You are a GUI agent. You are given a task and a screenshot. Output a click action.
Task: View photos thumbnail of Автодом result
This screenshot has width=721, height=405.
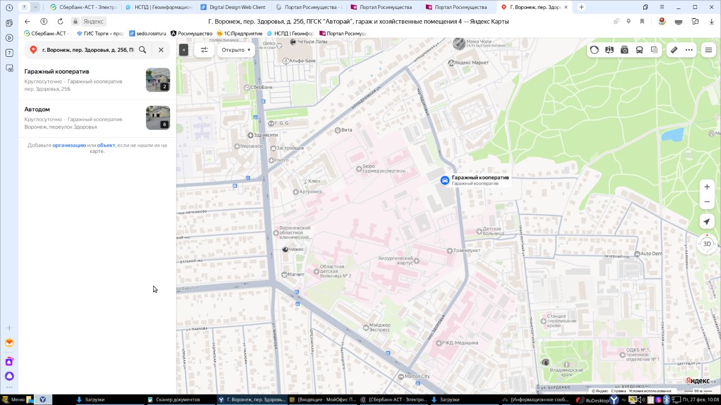(158, 118)
